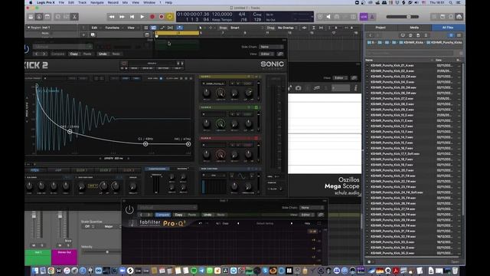Image resolution: width=490 pixels, height=276 pixels.
Task: Toggle the green Click 2 slot enable button
Action: point(256,107)
